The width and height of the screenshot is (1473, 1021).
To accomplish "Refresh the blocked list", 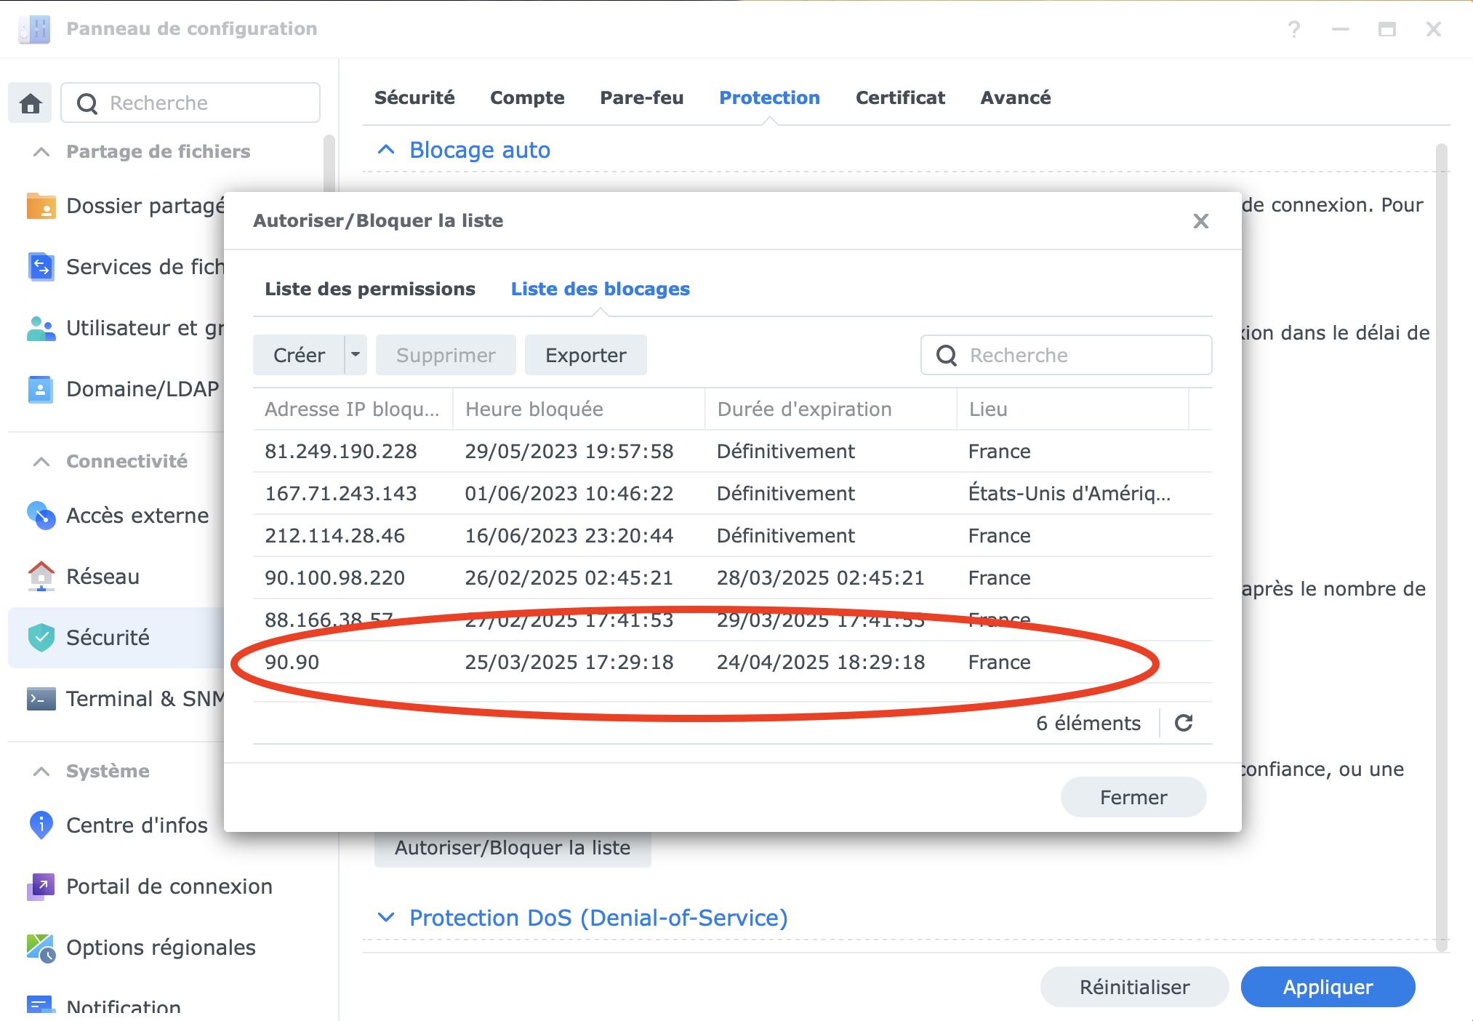I will 1184,723.
